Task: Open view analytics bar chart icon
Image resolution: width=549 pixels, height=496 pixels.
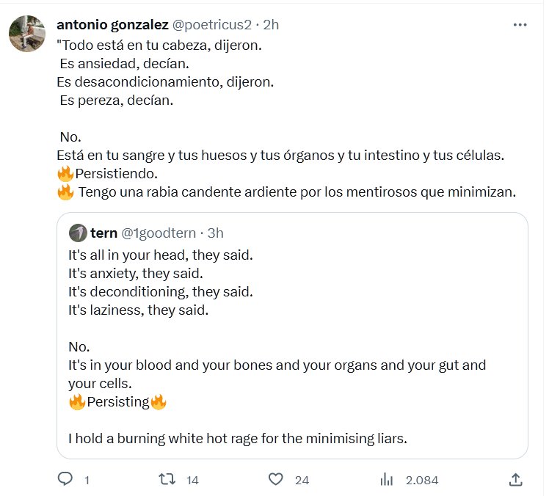Action: (x=387, y=479)
